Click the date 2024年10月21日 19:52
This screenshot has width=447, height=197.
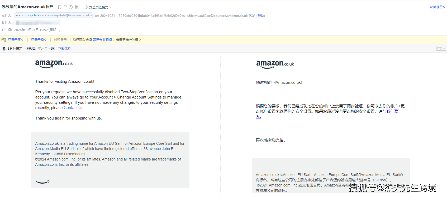(x=31, y=30)
